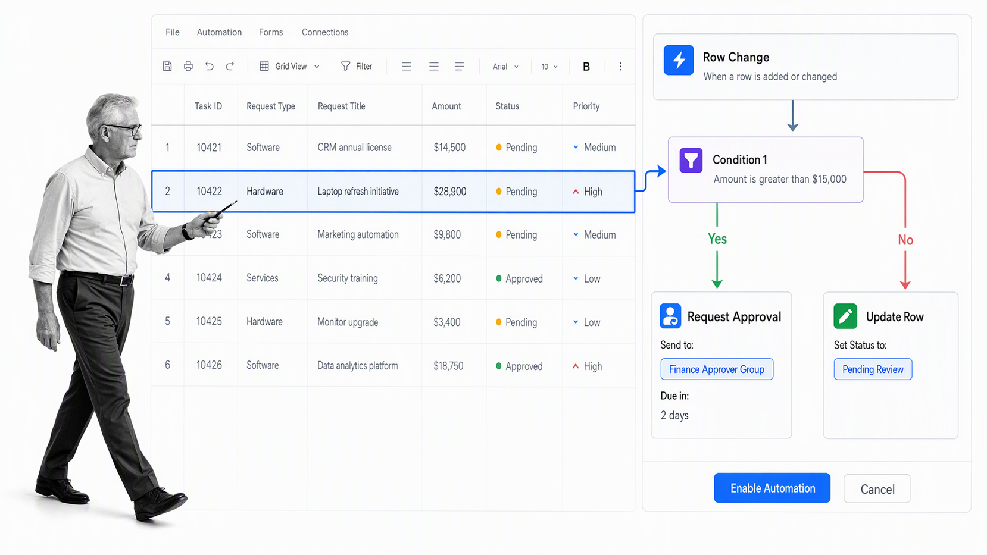Open the more options kebab menu
The height and width of the screenshot is (555, 987).
pos(620,67)
